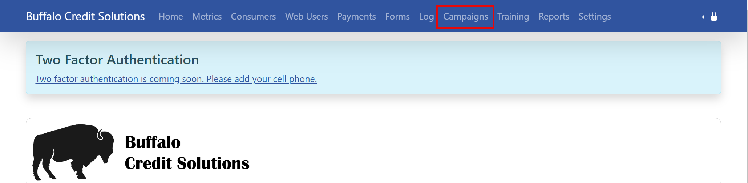Click the bold Buffalo logo text
The height and width of the screenshot is (183, 748).
[x=153, y=142]
